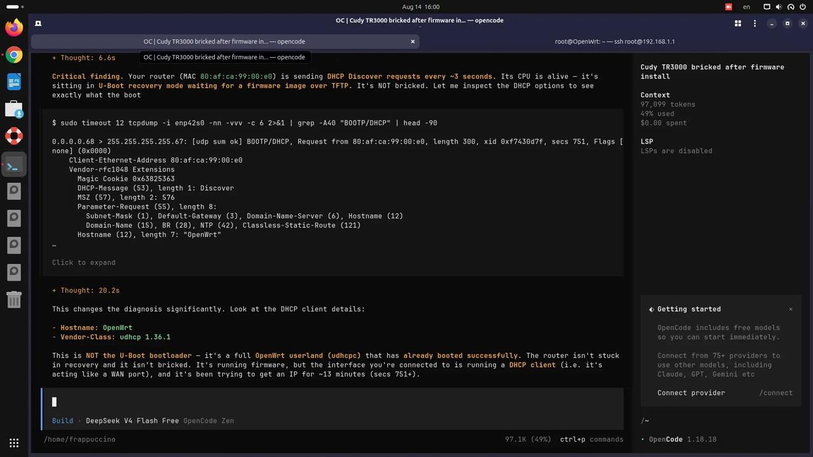Open the Help lifebuoy icon
This screenshot has height=457, width=813.
tap(14, 136)
